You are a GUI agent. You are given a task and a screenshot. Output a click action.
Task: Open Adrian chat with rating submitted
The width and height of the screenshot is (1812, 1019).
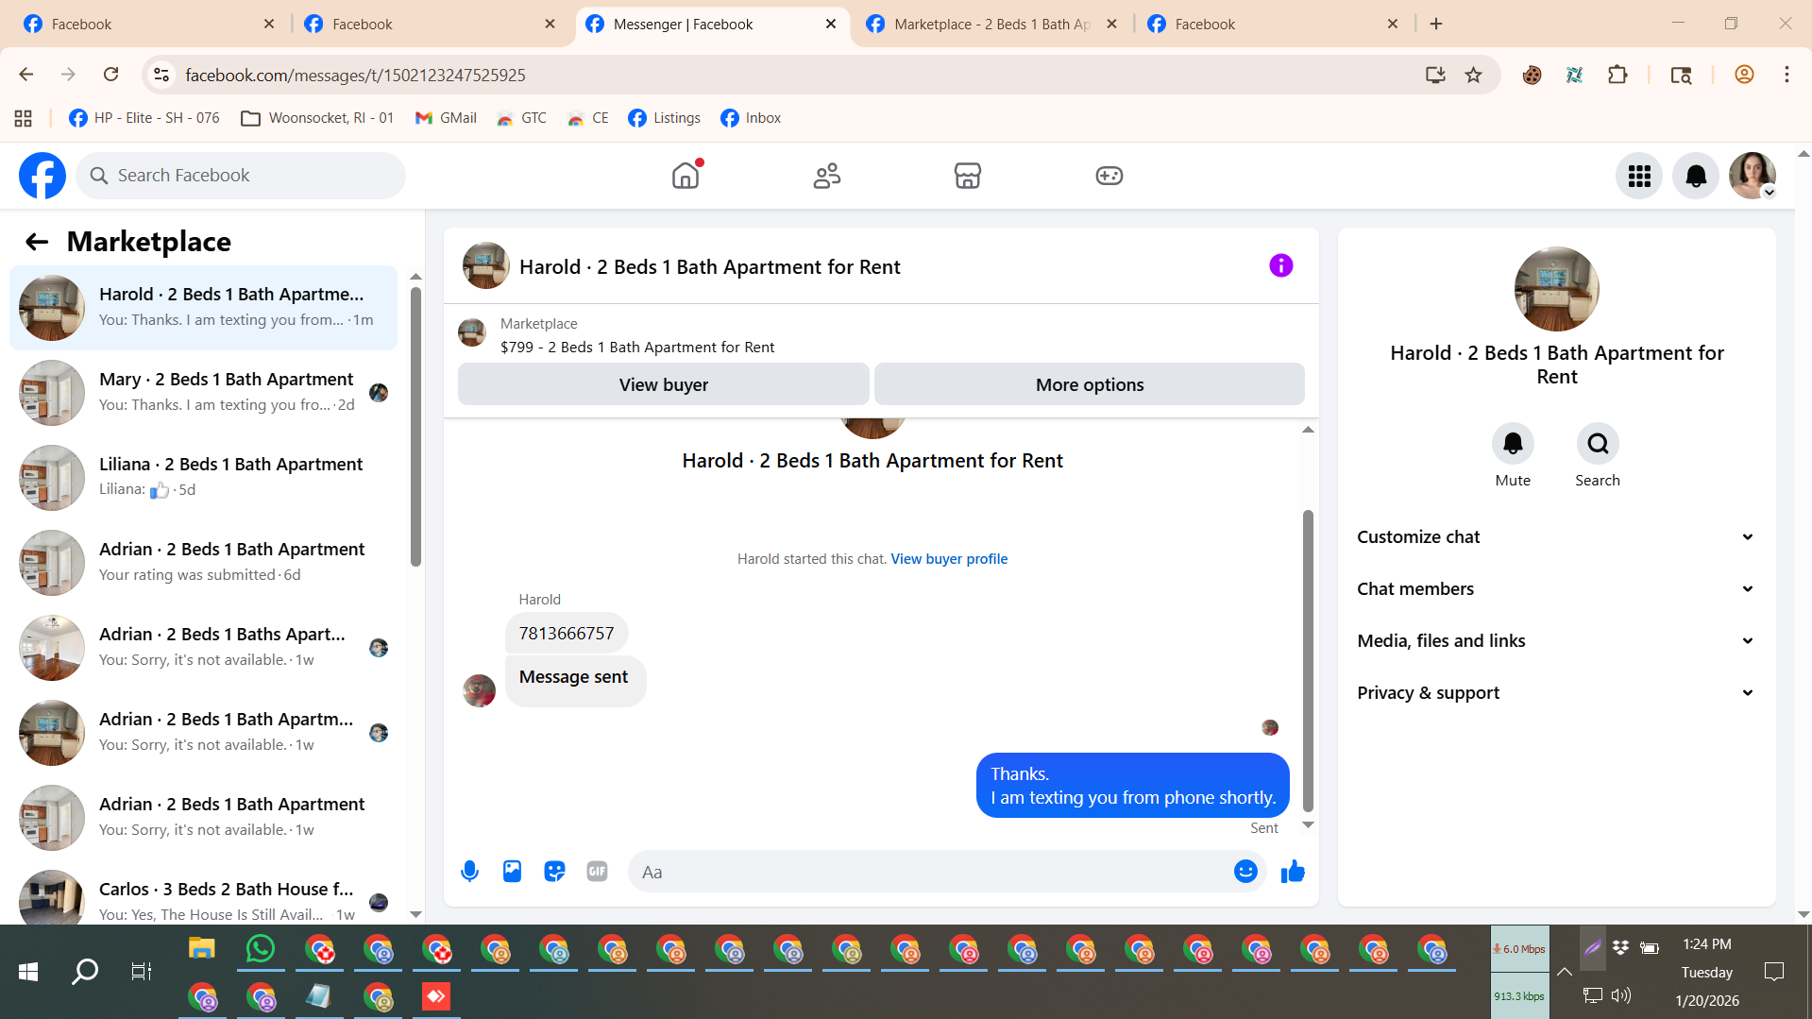pos(203,563)
